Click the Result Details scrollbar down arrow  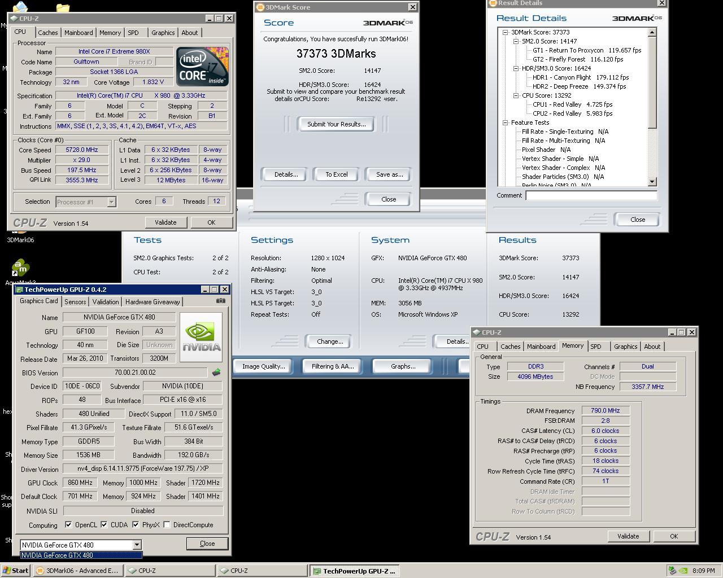click(652, 182)
